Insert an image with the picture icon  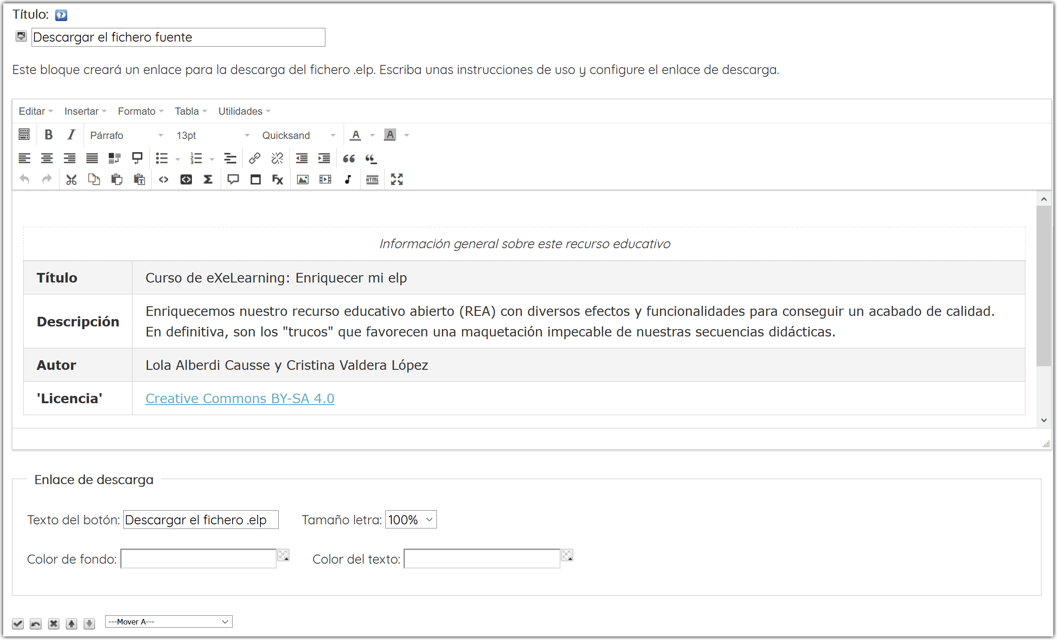pos(303,180)
